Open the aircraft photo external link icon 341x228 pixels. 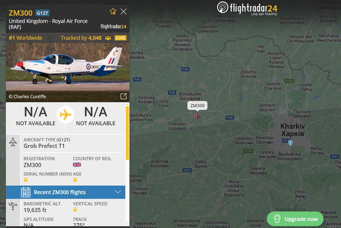point(124,96)
